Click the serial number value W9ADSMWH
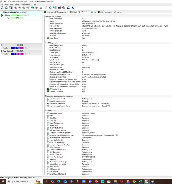Image resolution: width=172 pixels, height=184 pixels. [x=87, y=33]
